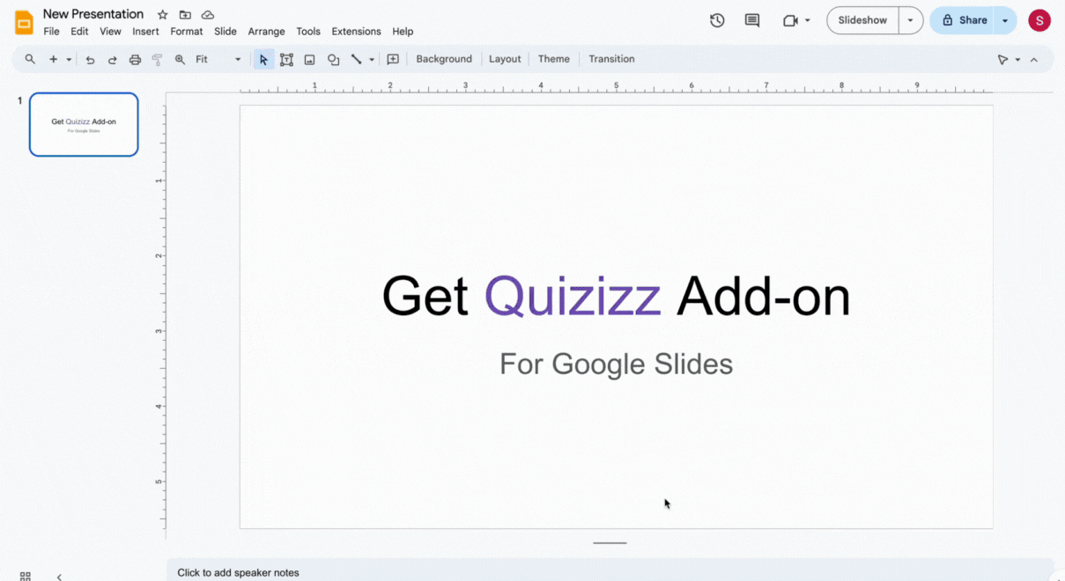This screenshot has width=1065, height=581.
Task: Start the Slideshow
Action: click(x=862, y=20)
